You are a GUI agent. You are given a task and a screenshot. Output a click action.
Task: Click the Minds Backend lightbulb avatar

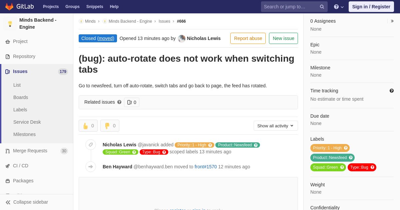(10, 24)
